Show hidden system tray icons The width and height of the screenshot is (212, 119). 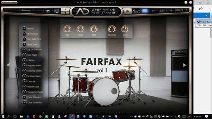(131, 117)
